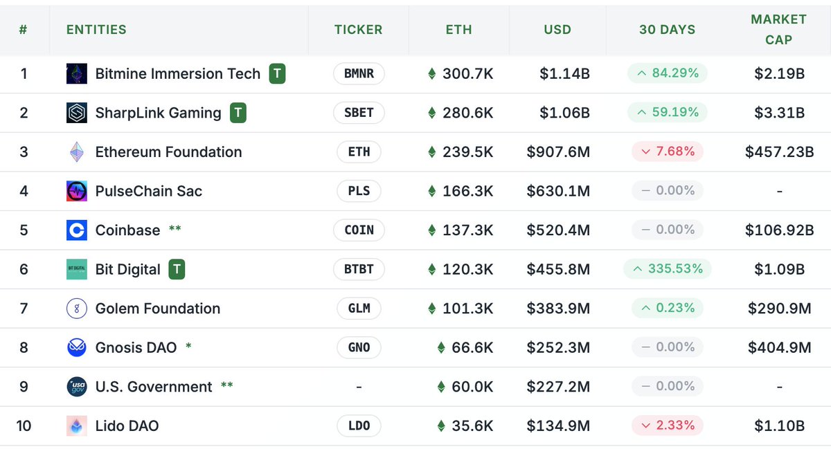Click the $1.14B USD value
The image size is (831, 449).
click(x=564, y=74)
